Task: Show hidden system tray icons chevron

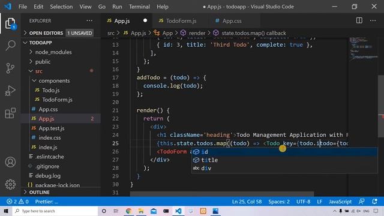Action: coord(335,211)
